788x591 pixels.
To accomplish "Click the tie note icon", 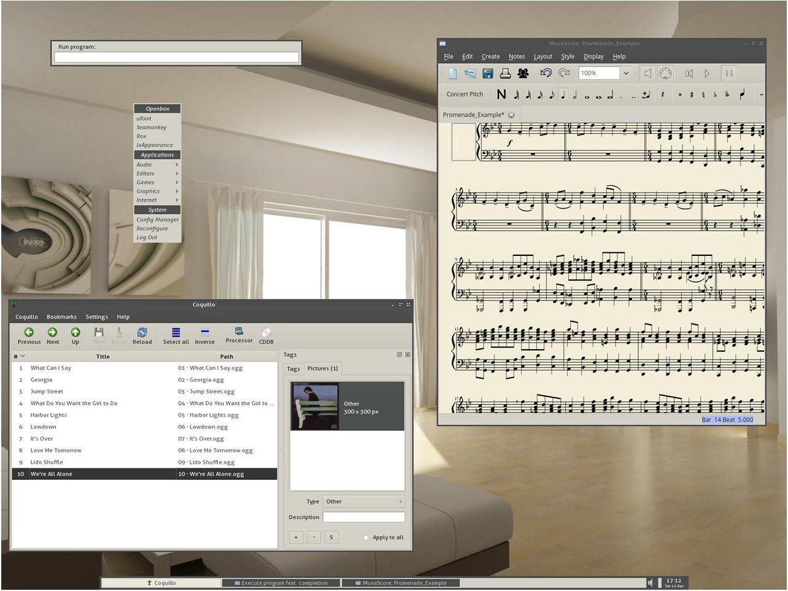I will (x=646, y=95).
